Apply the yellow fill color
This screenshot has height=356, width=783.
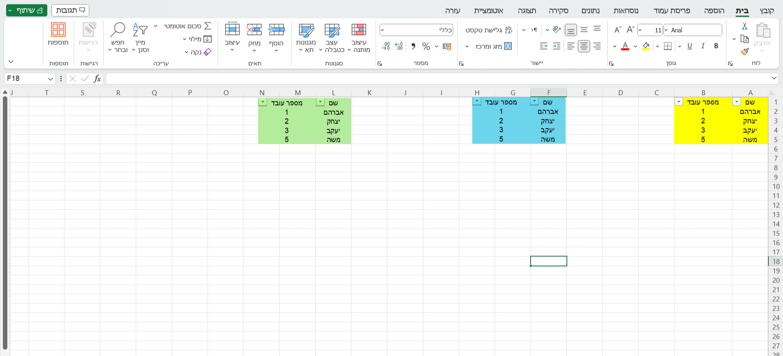pos(646,46)
